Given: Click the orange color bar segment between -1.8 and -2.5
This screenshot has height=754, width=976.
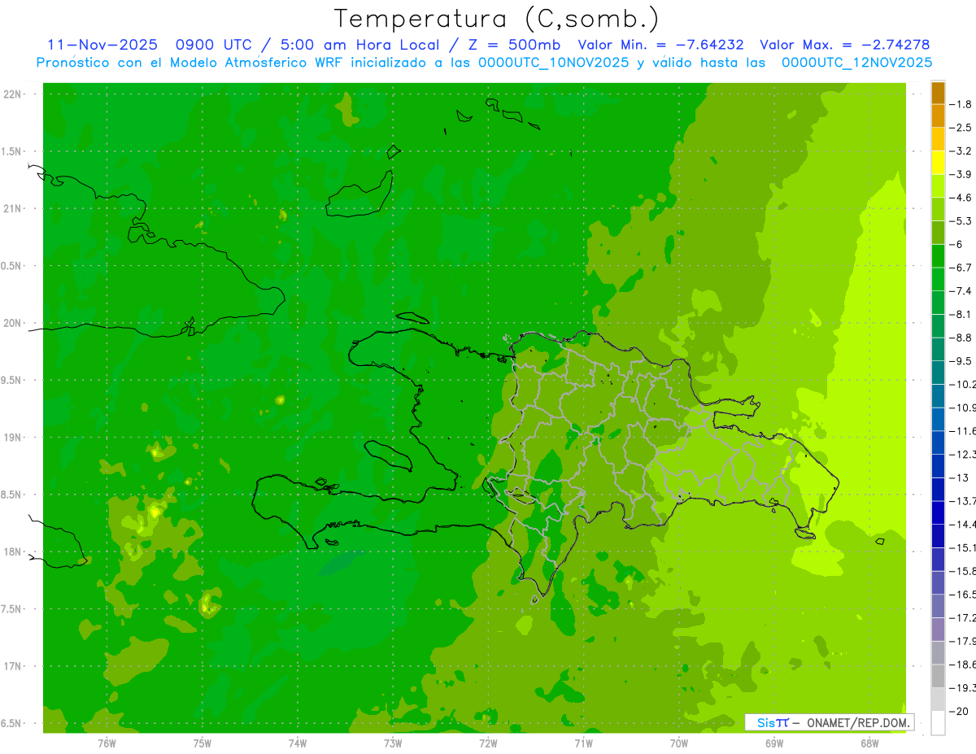Looking at the screenshot, I should [x=938, y=115].
